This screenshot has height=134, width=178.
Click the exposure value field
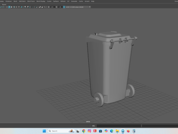[52, 7]
